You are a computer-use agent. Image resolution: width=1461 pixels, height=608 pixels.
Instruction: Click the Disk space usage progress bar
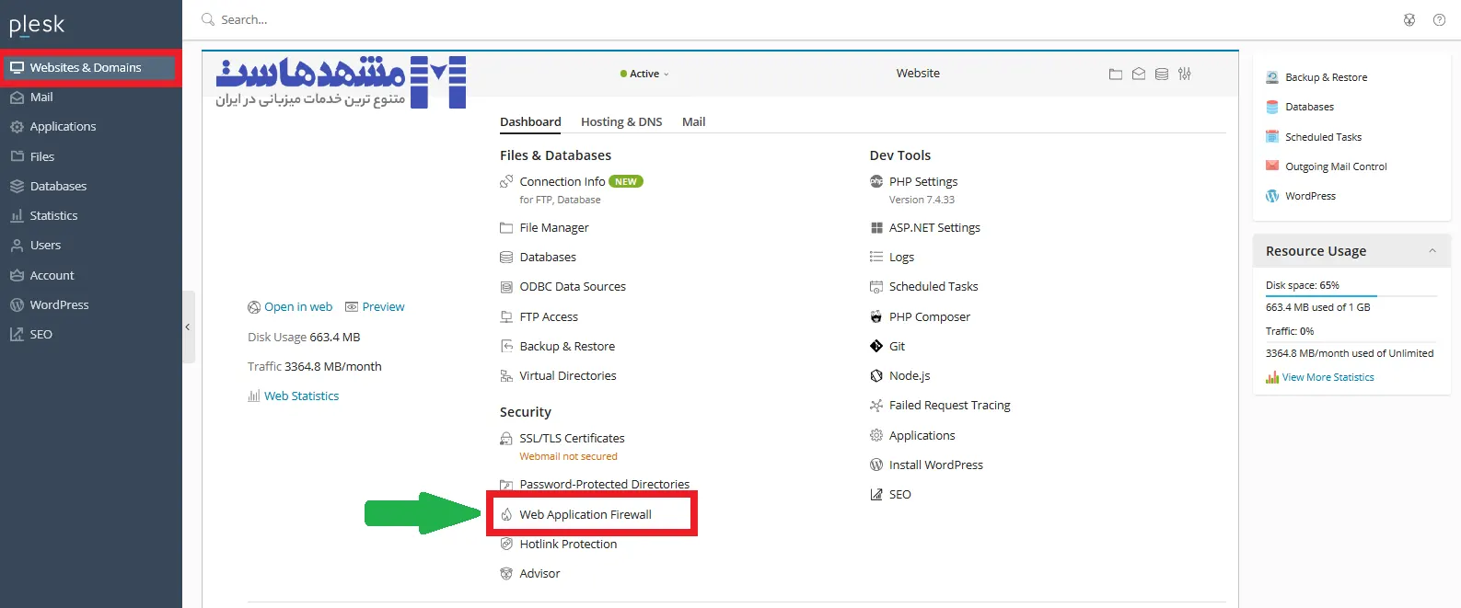coord(1351,296)
